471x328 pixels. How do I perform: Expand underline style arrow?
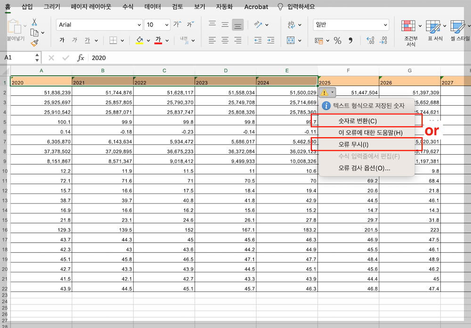pyautogui.click(x=96, y=40)
